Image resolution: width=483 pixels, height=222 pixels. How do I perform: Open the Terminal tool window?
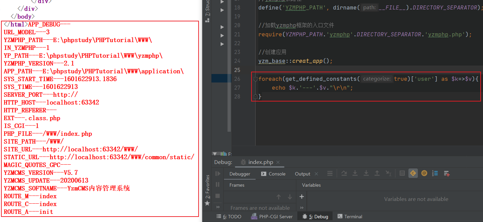[350, 217]
